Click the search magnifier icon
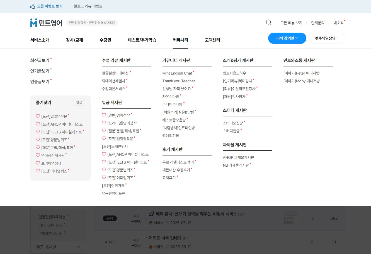 pyautogui.click(x=268, y=22)
